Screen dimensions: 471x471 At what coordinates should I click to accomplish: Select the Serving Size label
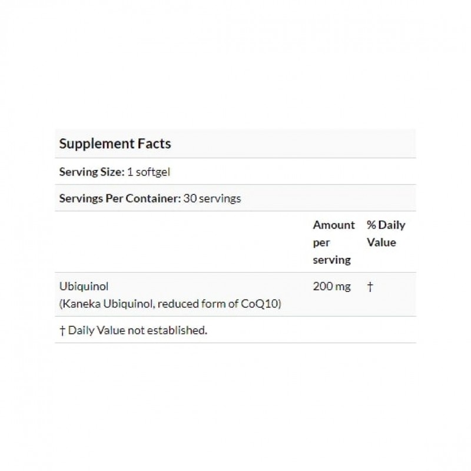pos(91,172)
